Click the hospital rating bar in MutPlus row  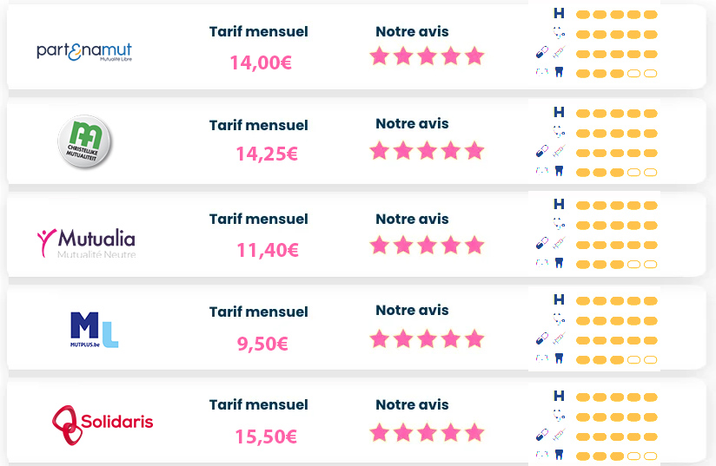click(616, 301)
